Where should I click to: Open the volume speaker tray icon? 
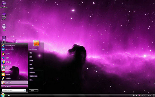point(144,95)
